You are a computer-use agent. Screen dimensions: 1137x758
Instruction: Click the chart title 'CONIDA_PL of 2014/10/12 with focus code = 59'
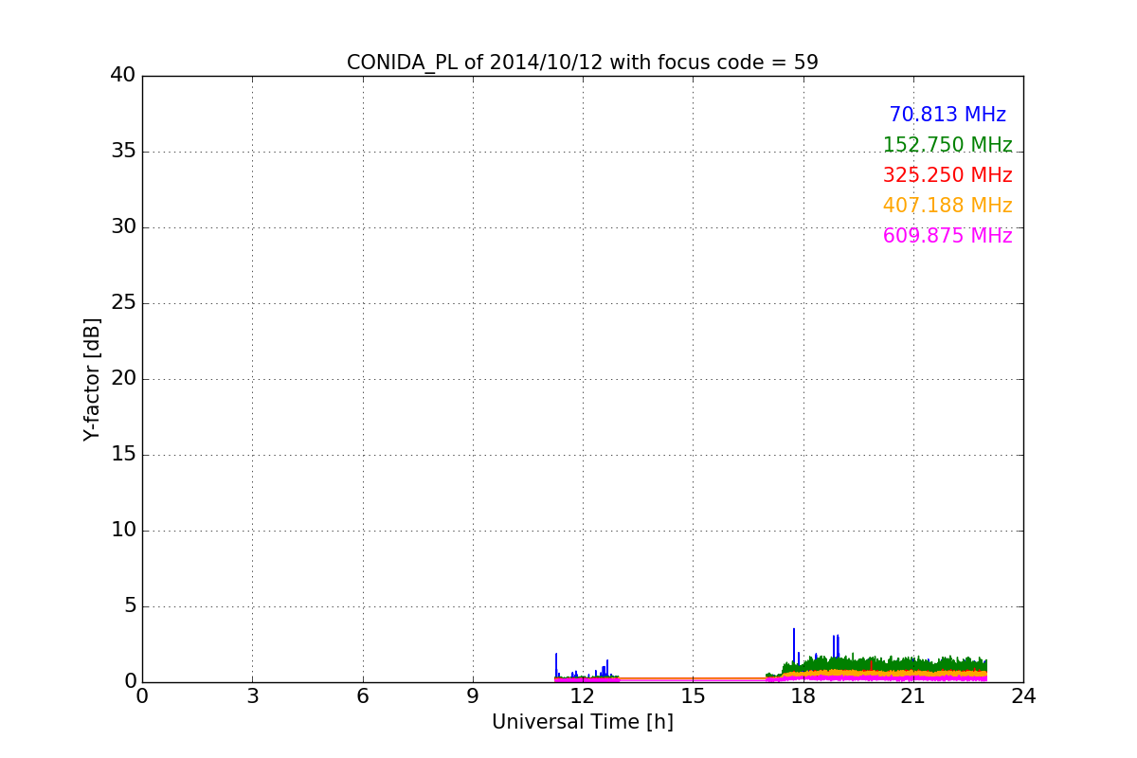click(x=582, y=63)
